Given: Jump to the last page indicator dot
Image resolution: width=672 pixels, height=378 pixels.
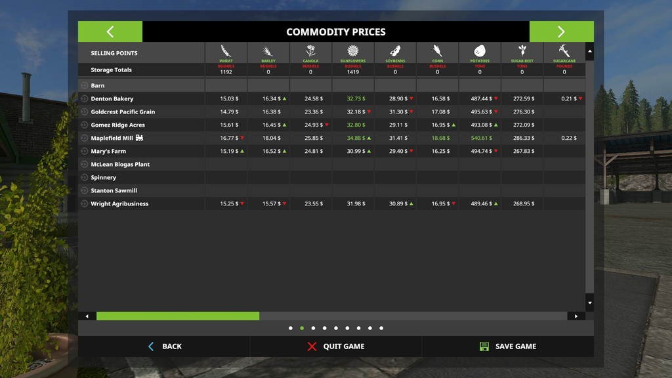Looking at the screenshot, I should (x=381, y=328).
